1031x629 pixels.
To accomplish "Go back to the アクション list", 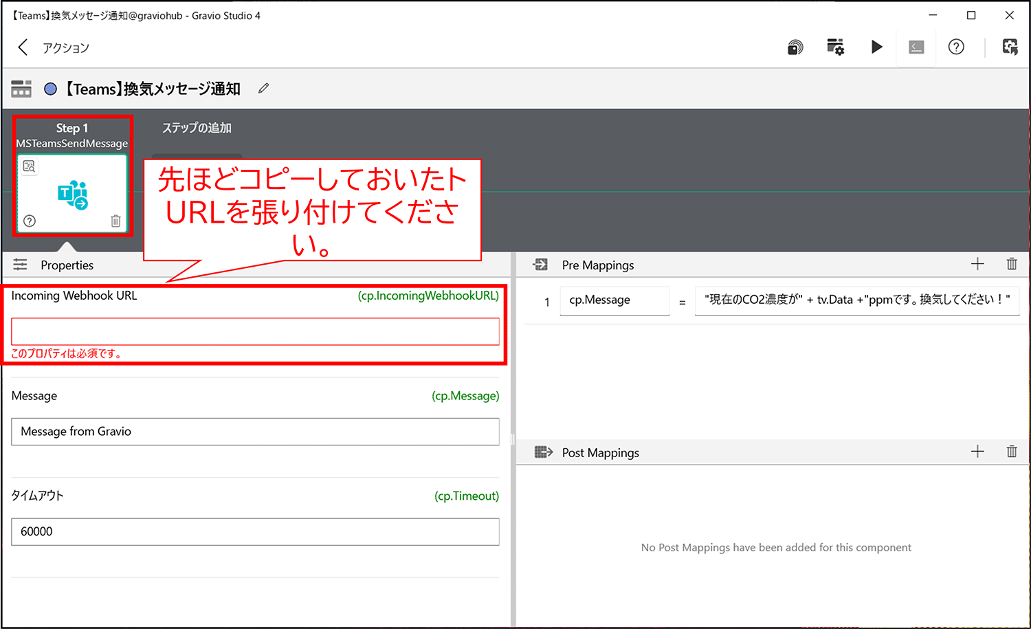I will (23, 47).
